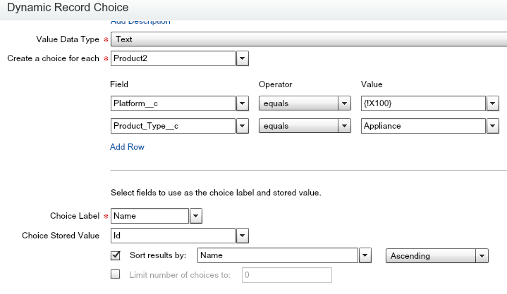Image resolution: width=507 pixels, height=294 pixels.
Task: Expand the Choice Stored Value Id dropdown
Action: (242, 236)
